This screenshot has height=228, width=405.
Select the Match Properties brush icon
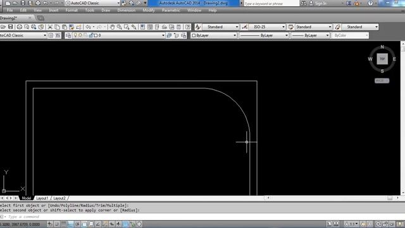tap(72, 27)
